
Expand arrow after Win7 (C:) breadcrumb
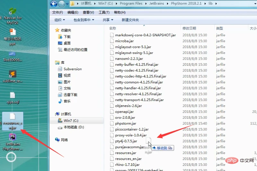point(116,4)
